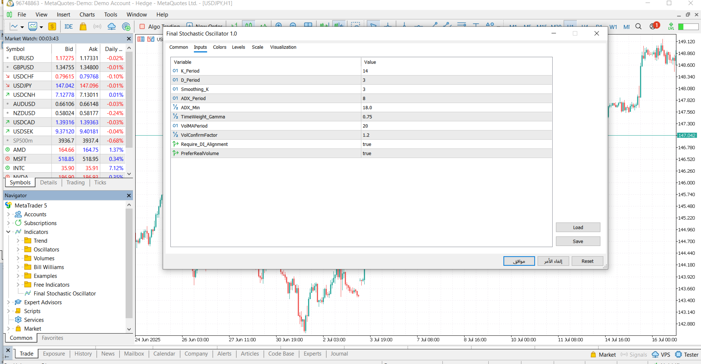This screenshot has width=701, height=364.
Task: Open the Charts menu
Action: click(87, 14)
